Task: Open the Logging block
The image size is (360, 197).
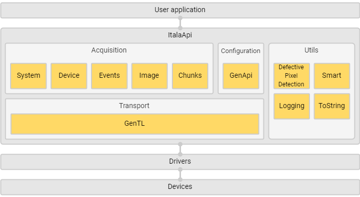Action: click(x=292, y=106)
